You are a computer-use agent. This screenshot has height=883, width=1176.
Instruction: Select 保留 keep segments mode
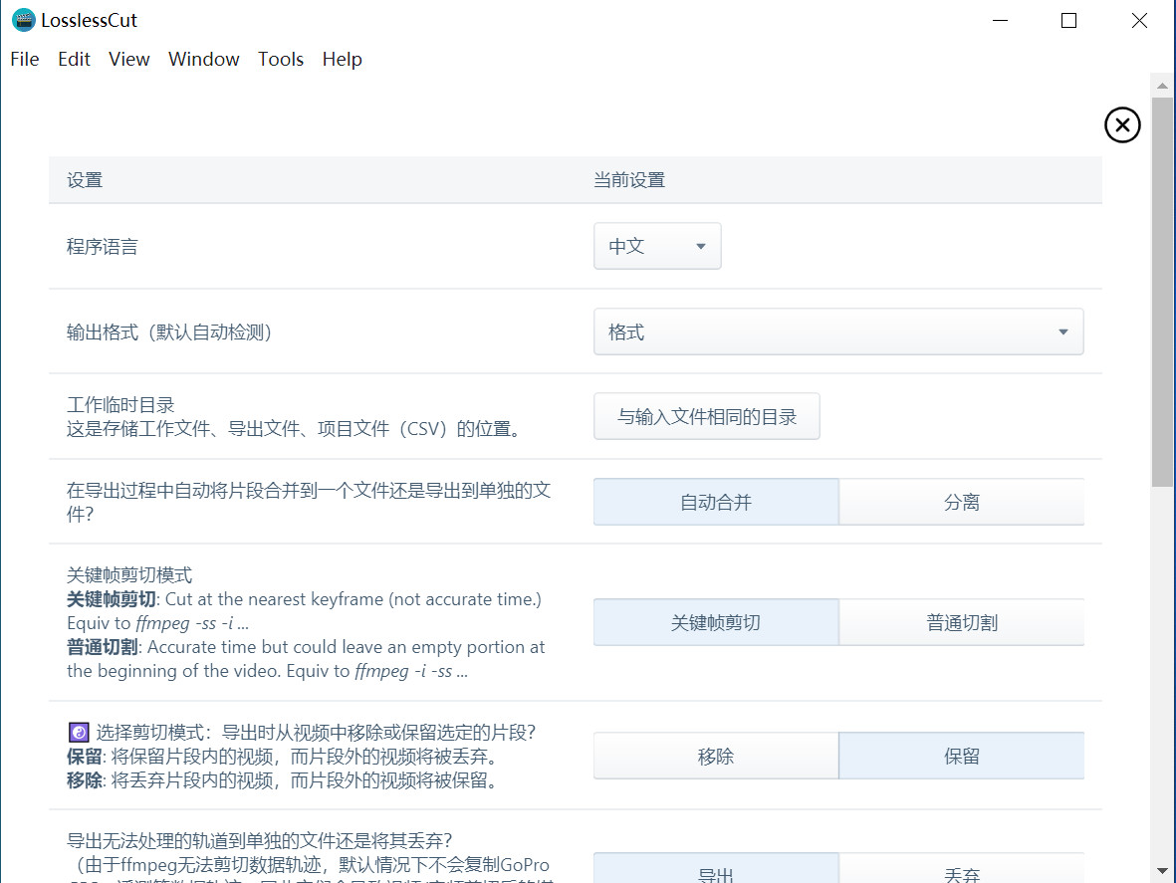(x=961, y=757)
